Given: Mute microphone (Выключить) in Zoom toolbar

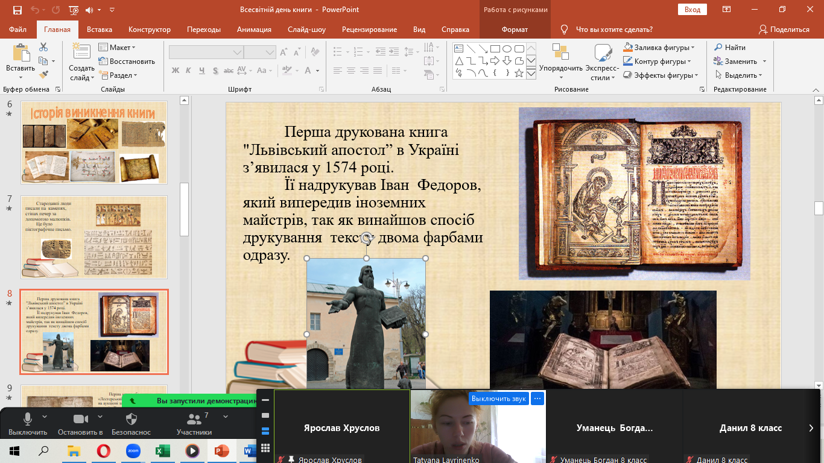Looking at the screenshot, I should (28, 424).
